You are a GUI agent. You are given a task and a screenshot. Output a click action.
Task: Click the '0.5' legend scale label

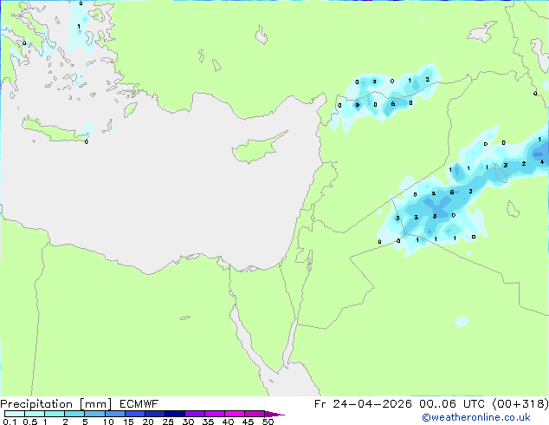[x=30, y=422]
